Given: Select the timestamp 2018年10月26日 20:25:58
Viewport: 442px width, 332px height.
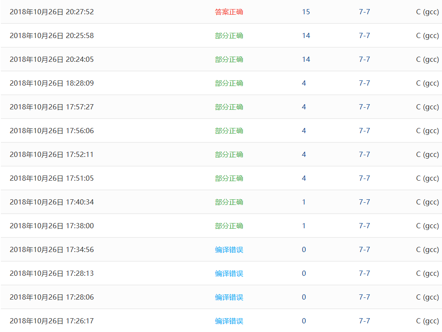Looking at the screenshot, I should tap(51, 35).
